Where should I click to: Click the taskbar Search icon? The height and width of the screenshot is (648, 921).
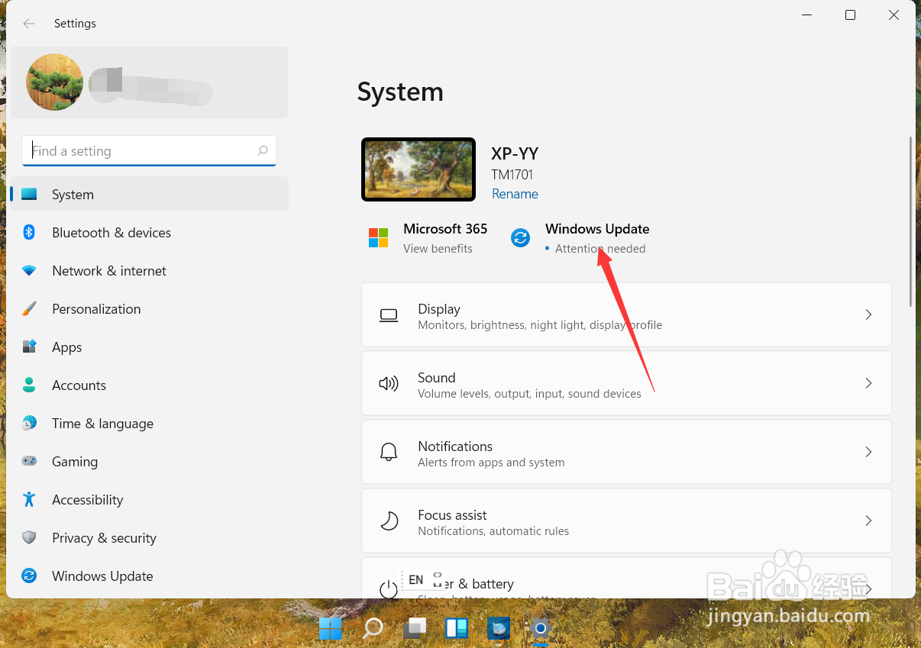tap(373, 628)
